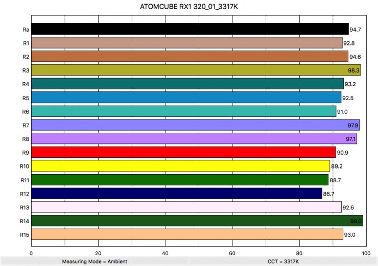Select the periwinkle R7 bar
Viewport: 378px width, 266px height.
coord(195,125)
